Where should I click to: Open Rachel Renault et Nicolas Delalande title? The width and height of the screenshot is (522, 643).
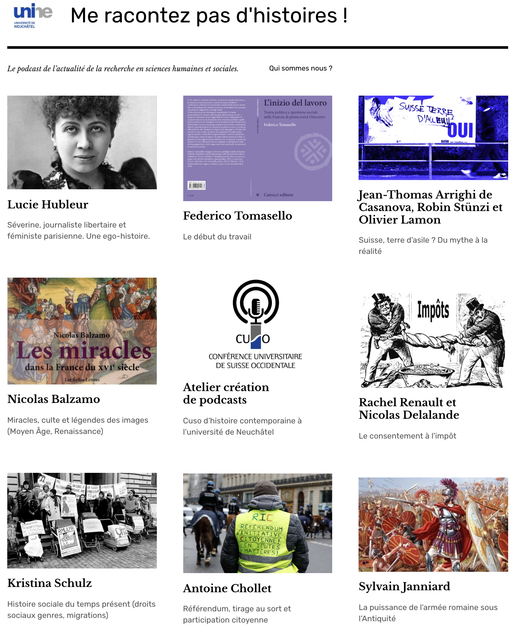click(x=409, y=409)
